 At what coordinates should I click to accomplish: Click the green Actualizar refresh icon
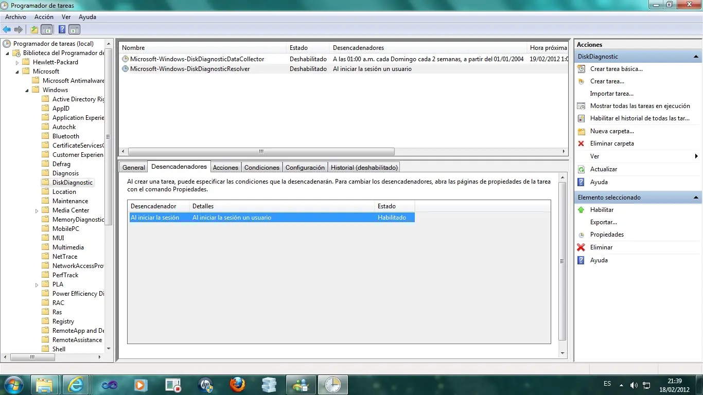coord(581,169)
